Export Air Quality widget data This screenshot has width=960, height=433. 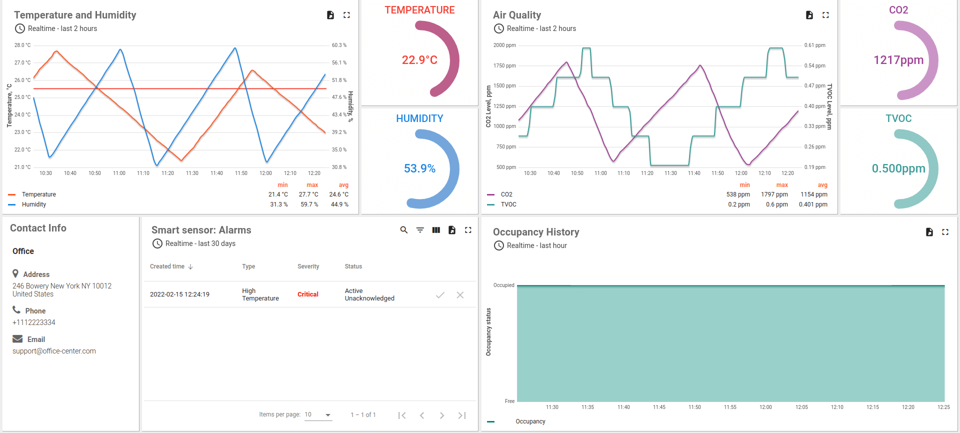[x=809, y=15]
